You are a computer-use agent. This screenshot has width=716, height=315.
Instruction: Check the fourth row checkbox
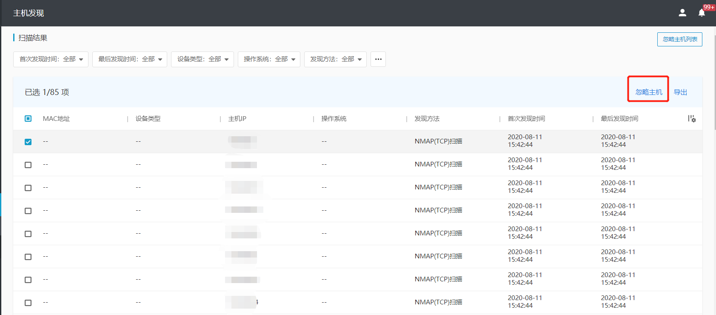click(x=28, y=211)
